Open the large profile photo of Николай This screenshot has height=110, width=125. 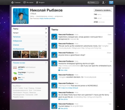click(21, 16)
